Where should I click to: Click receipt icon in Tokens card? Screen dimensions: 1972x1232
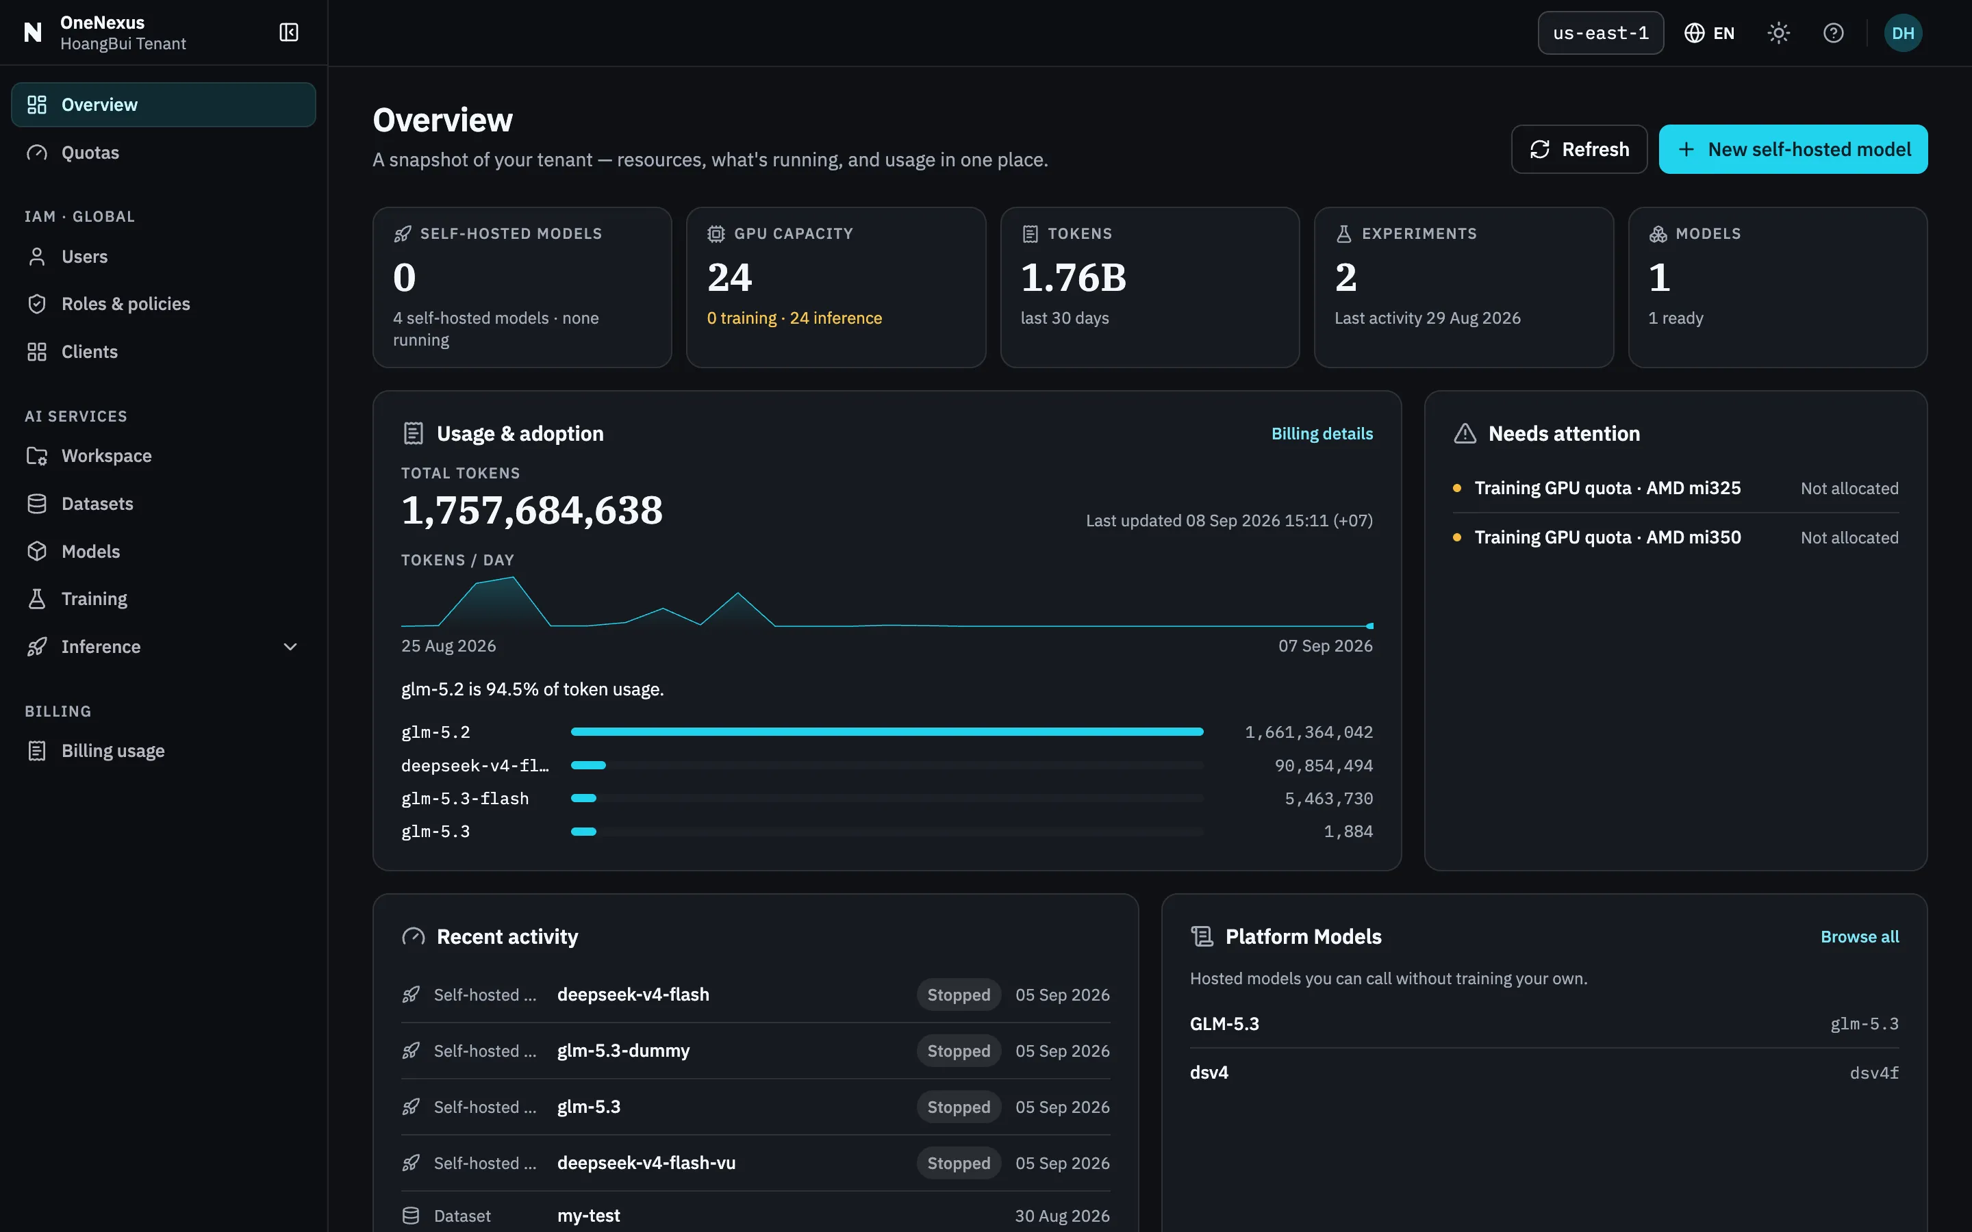point(1030,234)
